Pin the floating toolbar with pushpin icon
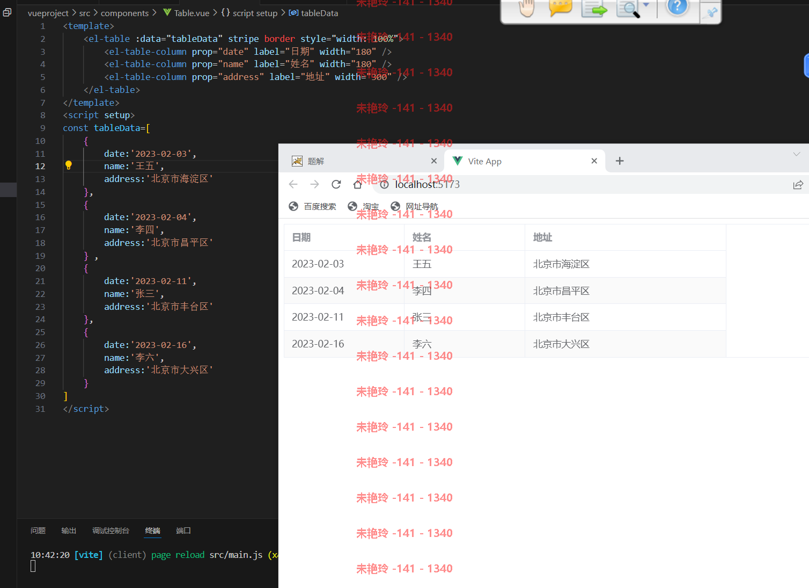 [711, 12]
